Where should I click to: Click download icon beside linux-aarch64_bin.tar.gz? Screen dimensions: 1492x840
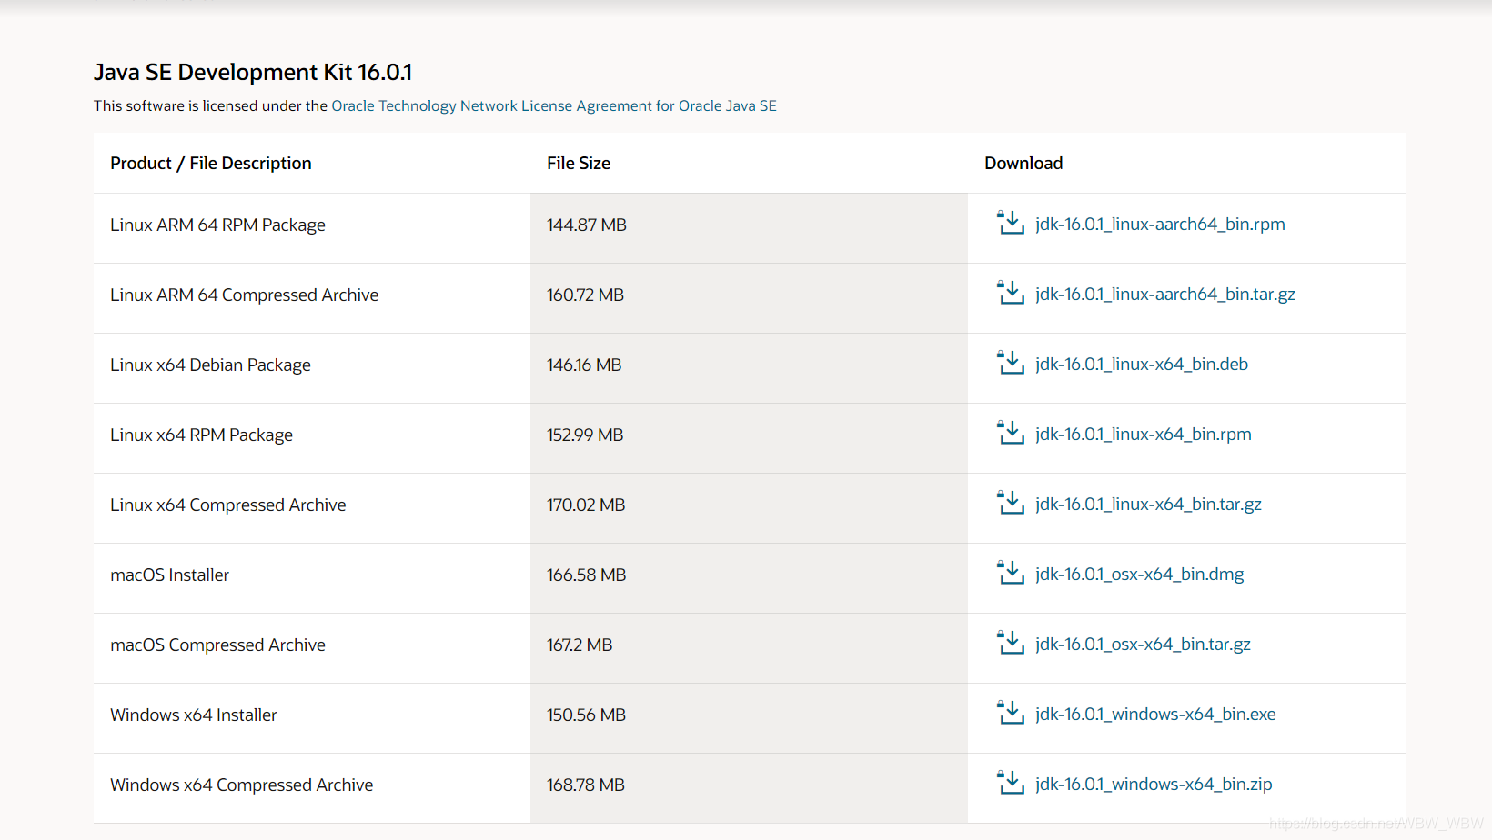[1011, 293]
